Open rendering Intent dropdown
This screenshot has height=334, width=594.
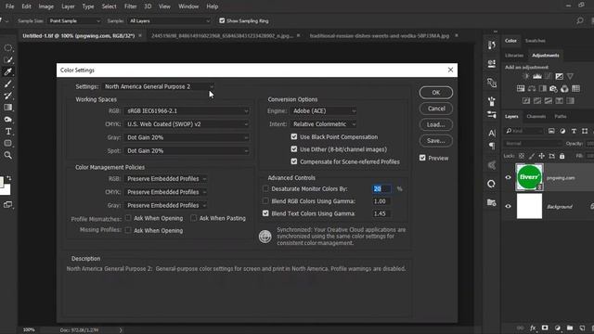[x=324, y=124]
